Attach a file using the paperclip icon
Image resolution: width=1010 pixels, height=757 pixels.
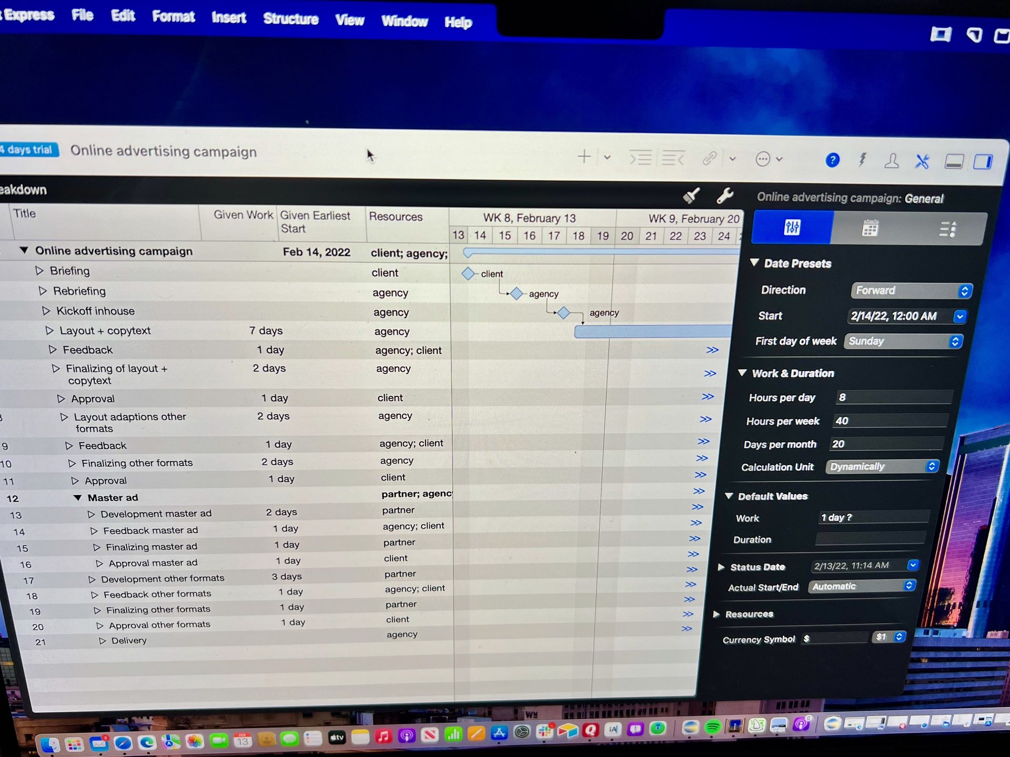[x=710, y=158]
